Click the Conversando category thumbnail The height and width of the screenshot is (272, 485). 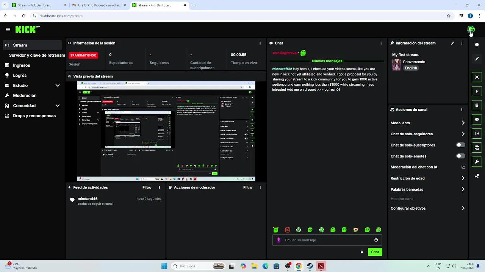396,65
